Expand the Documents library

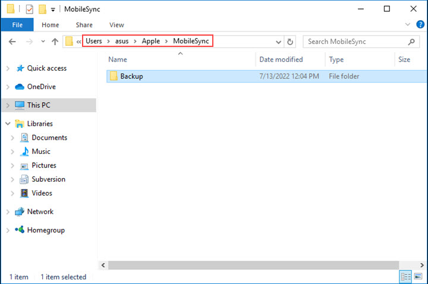(12, 138)
